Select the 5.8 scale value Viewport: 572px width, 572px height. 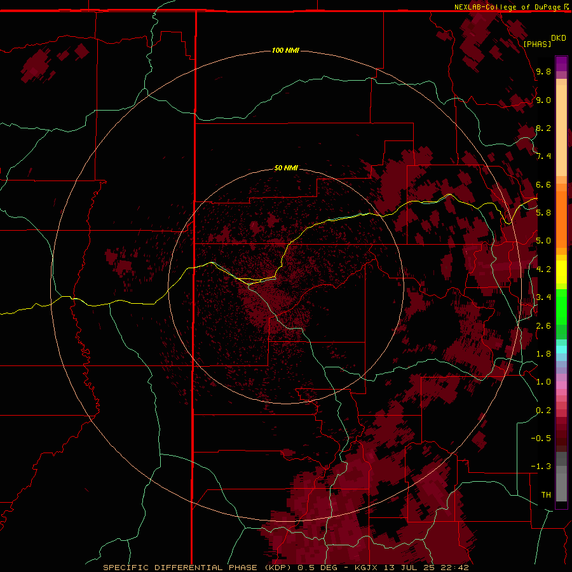[x=543, y=212]
